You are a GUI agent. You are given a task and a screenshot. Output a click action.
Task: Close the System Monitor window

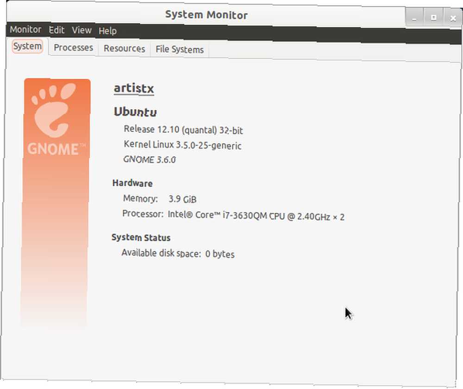coord(453,19)
